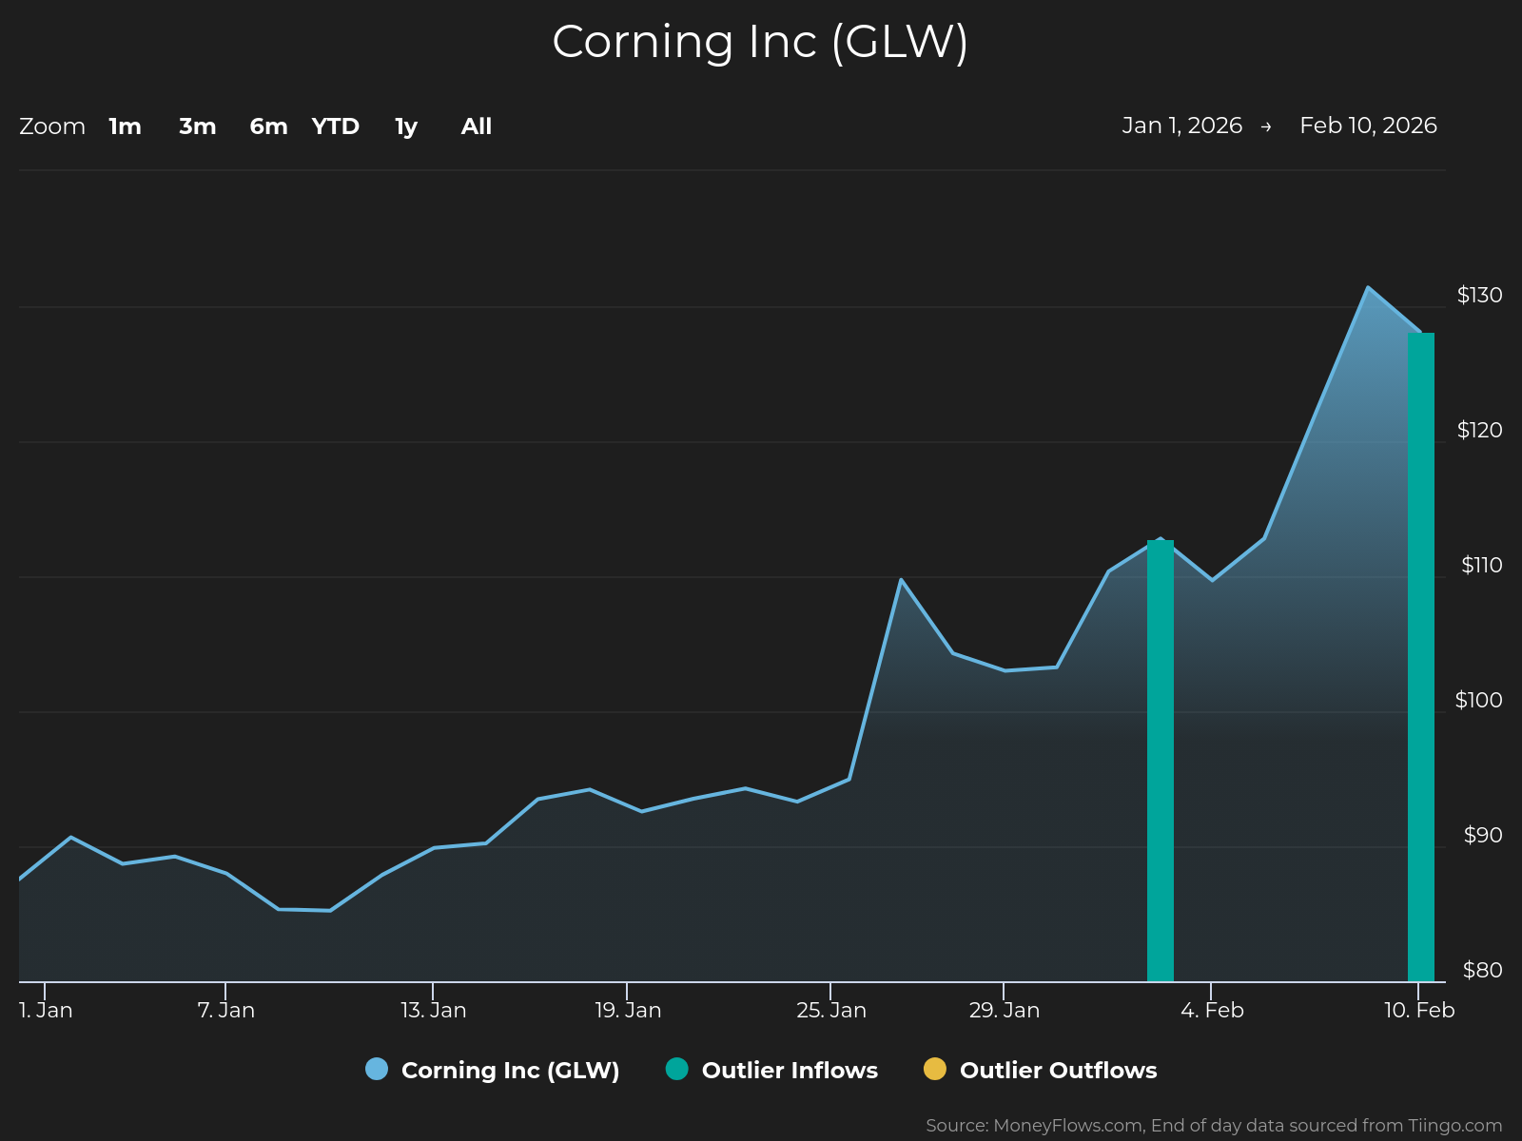Click the 4. Feb axis label
The width and height of the screenshot is (1522, 1141).
click(1212, 1011)
